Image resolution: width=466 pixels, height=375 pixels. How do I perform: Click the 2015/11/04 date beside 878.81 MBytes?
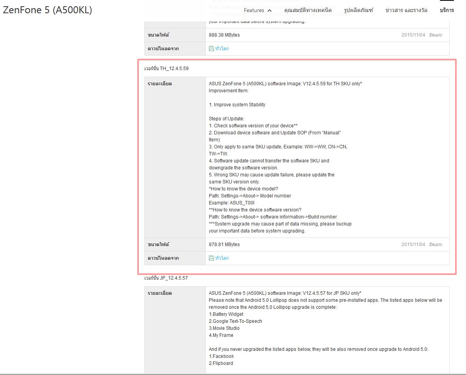pyautogui.click(x=413, y=244)
